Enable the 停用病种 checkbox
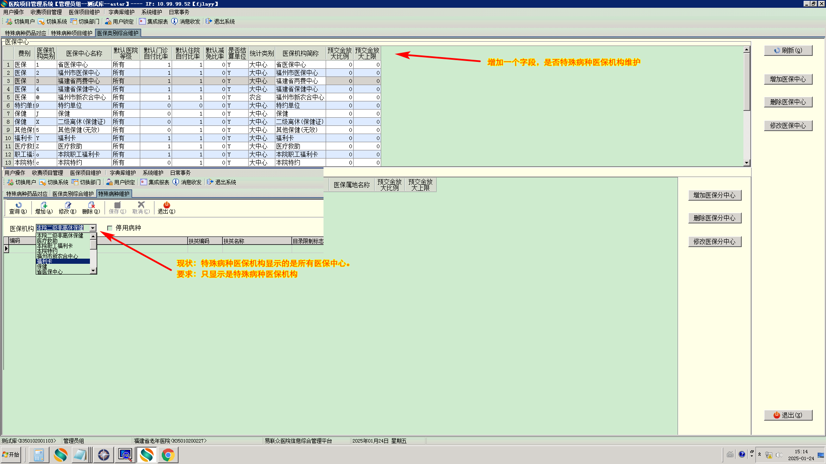The width and height of the screenshot is (826, 464). [110, 228]
